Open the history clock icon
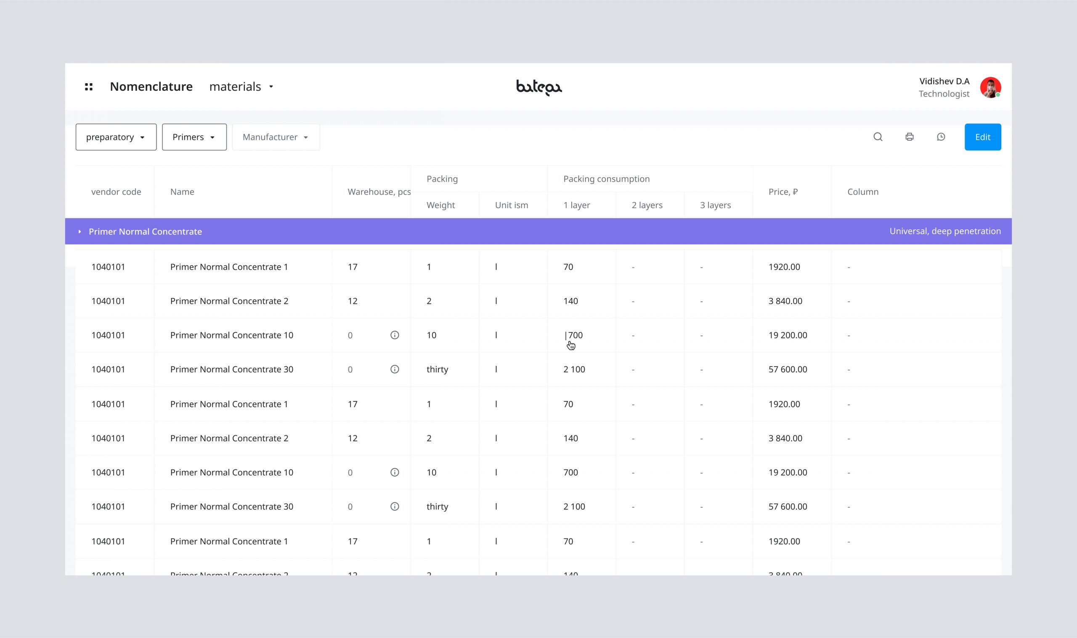The height and width of the screenshot is (638, 1077). (941, 137)
